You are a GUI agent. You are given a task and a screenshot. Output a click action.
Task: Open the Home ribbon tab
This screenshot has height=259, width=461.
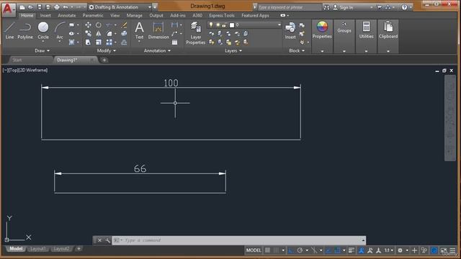[27, 15]
